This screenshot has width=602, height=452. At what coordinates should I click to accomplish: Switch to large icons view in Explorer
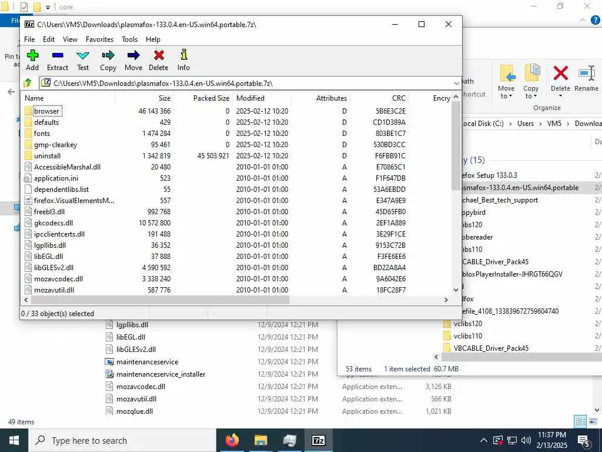(x=593, y=421)
